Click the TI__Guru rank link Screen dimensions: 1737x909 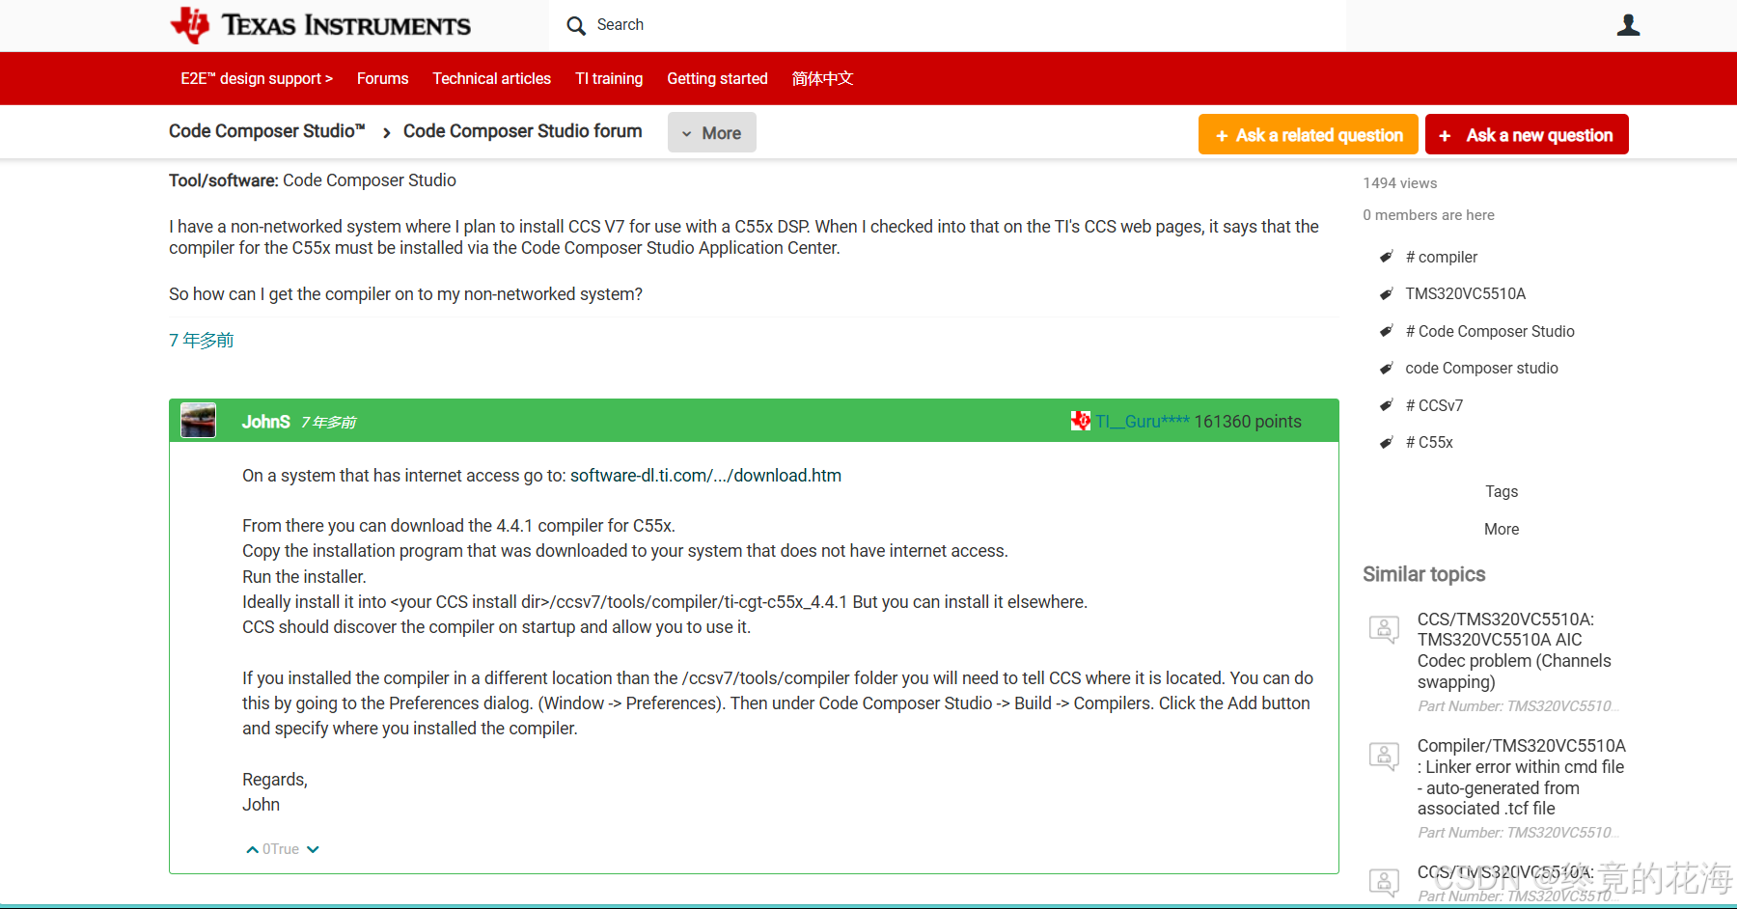coord(1142,422)
